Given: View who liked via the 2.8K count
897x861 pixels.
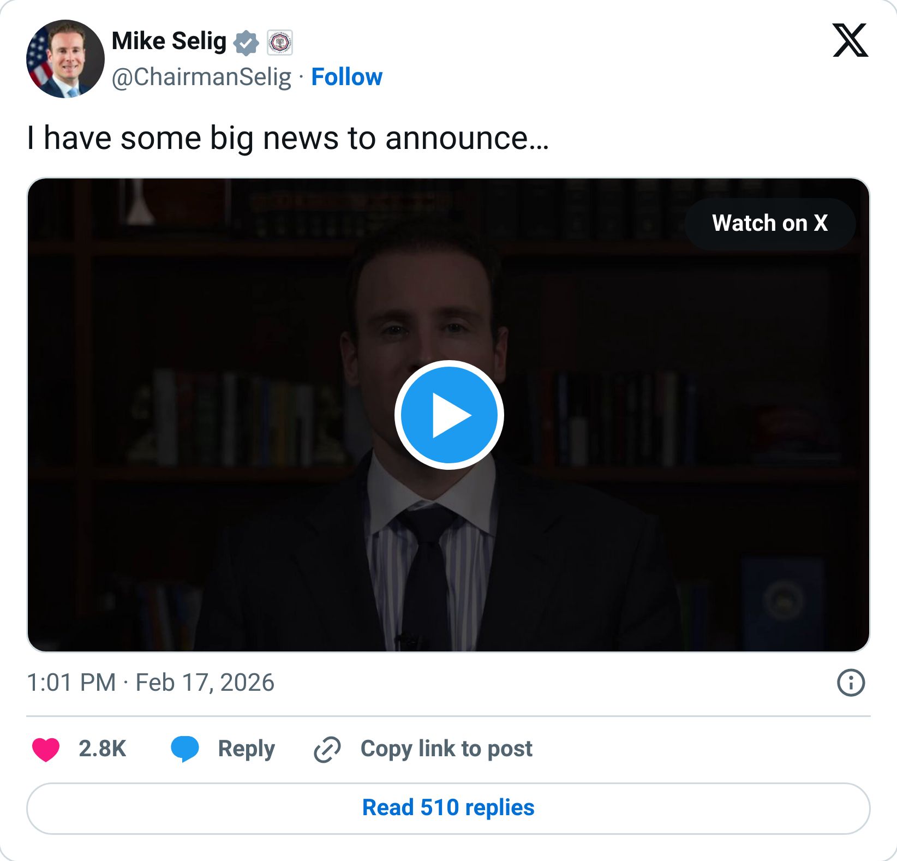Looking at the screenshot, I should click(102, 748).
